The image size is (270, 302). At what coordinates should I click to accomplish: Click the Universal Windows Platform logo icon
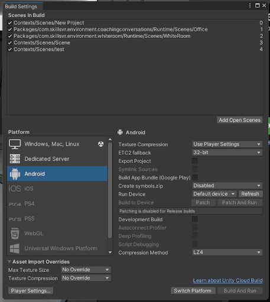point(15,248)
